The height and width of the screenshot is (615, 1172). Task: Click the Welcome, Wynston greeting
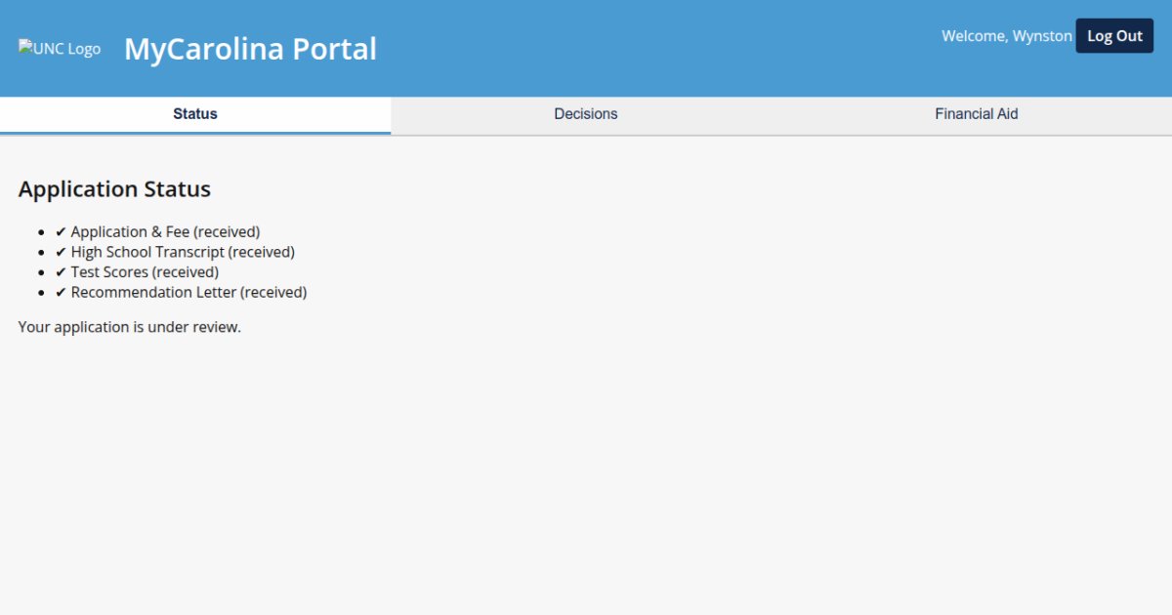pyautogui.click(x=1006, y=36)
